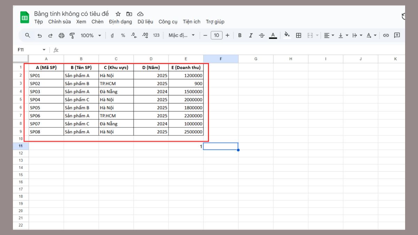Open the borders tool
The width and height of the screenshot is (418, 235).
click(299, 36)
